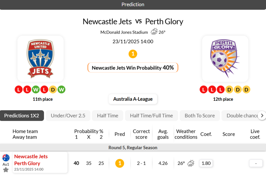Select the Predictions 1X2 tab
The height and width of the screenshot is (177, 266).
click(22, 116)
